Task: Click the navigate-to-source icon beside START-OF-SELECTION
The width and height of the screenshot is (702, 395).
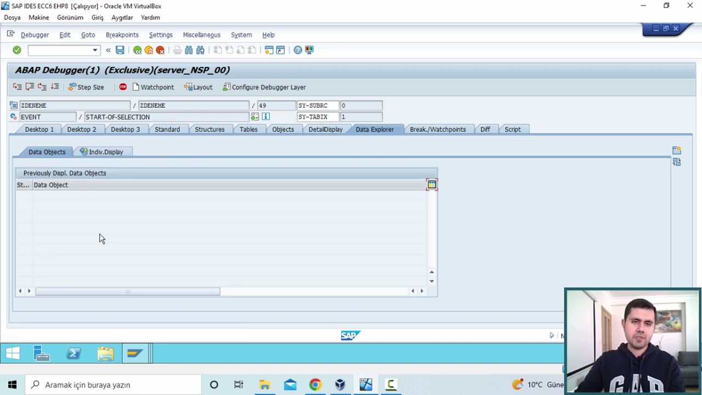Action: point(254,117)
